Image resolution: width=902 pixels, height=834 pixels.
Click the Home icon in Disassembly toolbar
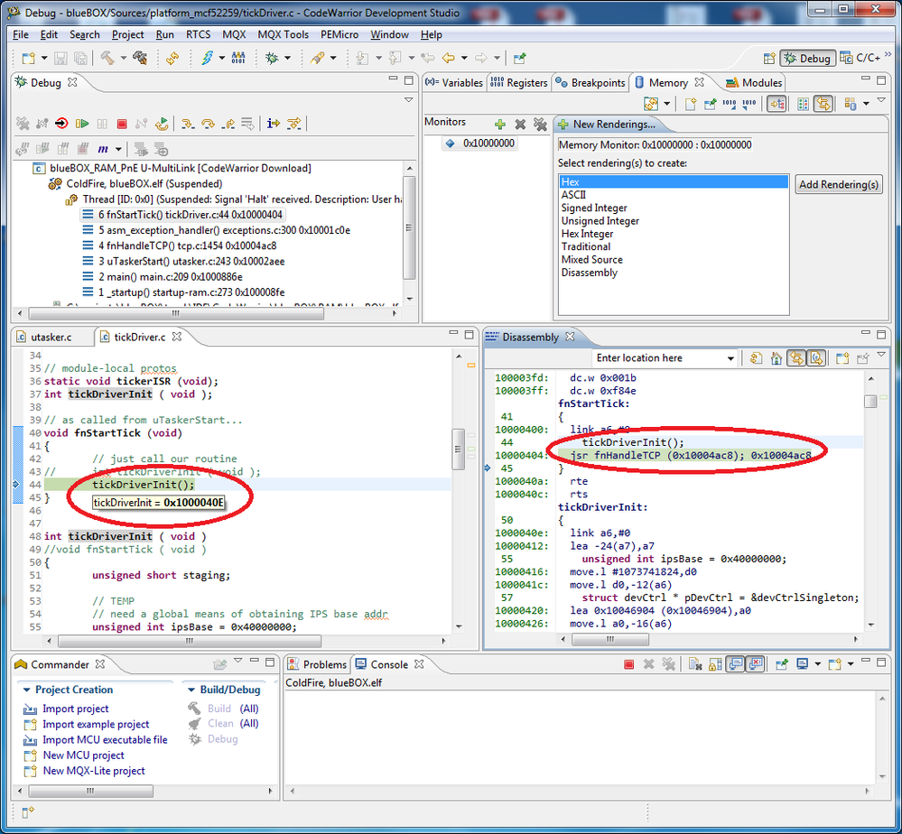point(776,358)
